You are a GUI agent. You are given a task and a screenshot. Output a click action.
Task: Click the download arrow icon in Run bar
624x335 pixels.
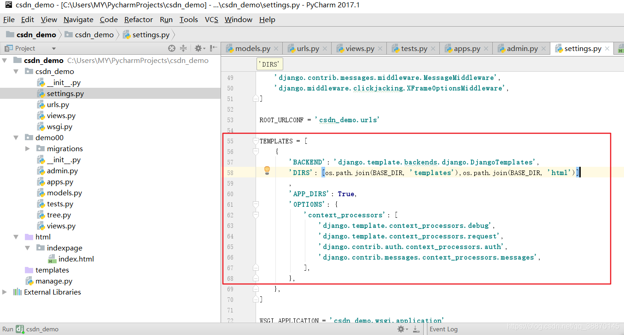[x=416, y=329]
